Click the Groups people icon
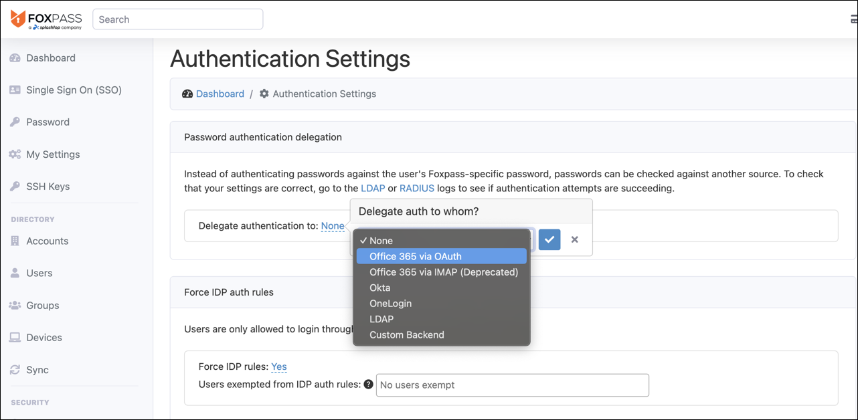Image resolution: width=858 pixels, height=420 pixels. coord(15,306)
